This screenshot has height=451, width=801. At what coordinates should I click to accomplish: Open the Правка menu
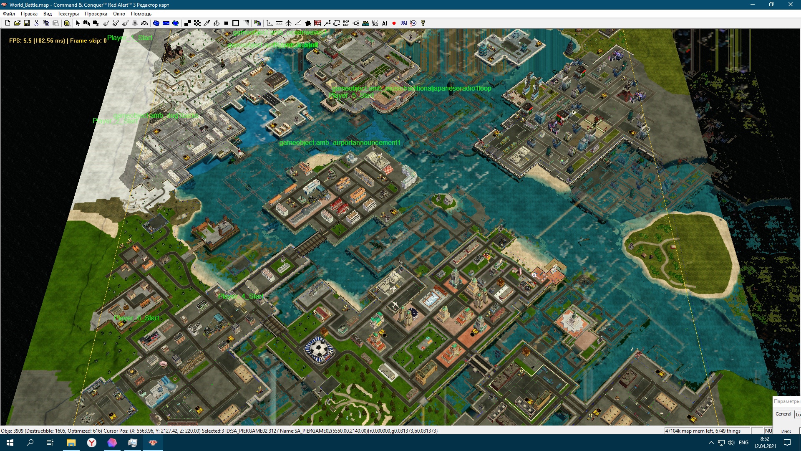[29, 14]
